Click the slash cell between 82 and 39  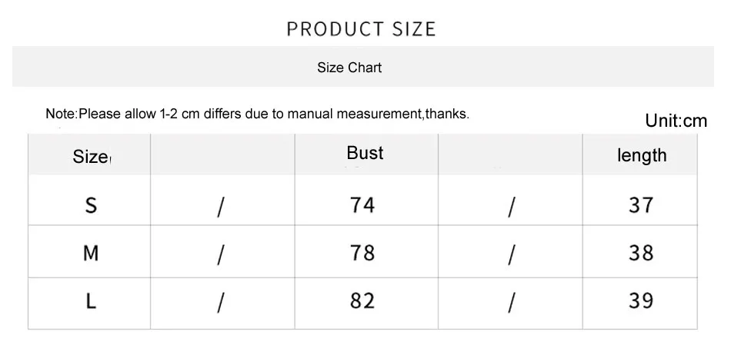[x=510, y=304]
